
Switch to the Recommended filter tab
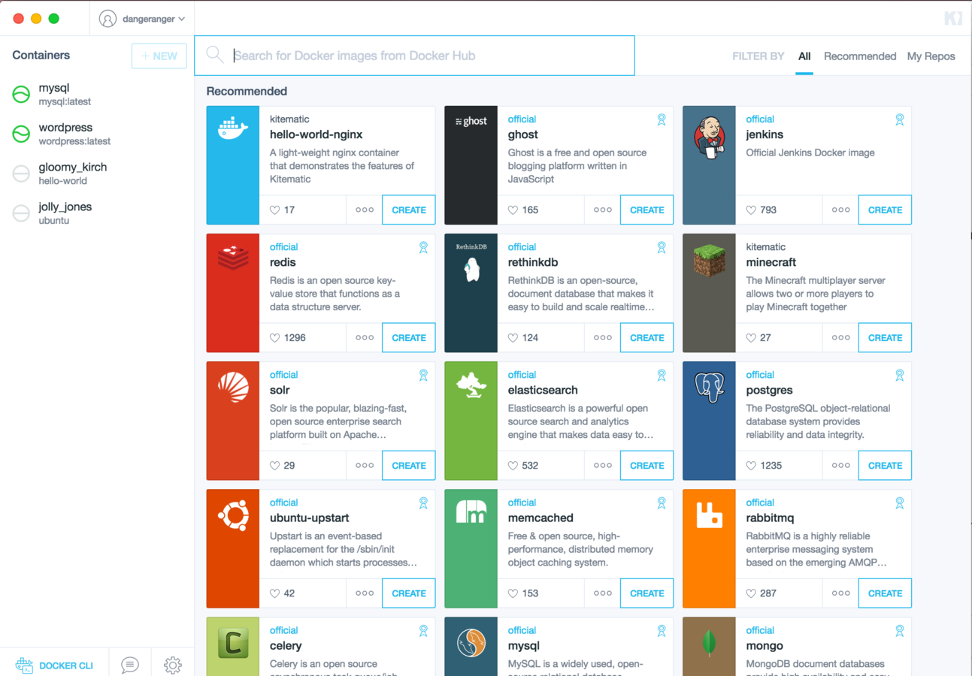860,56
